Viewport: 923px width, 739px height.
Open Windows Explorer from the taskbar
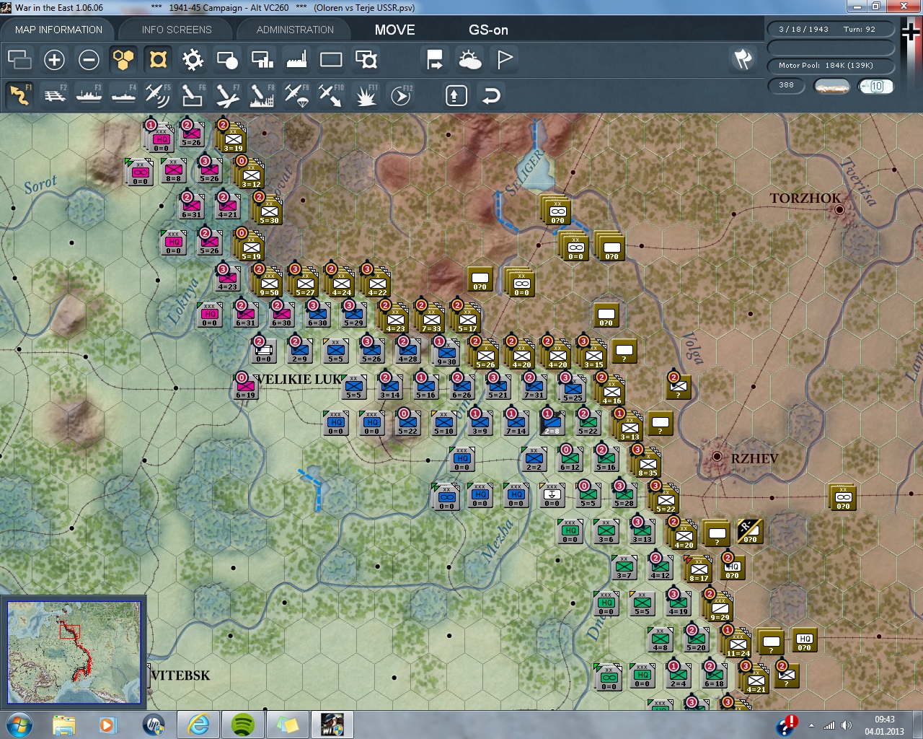click(x=64, y=725)
